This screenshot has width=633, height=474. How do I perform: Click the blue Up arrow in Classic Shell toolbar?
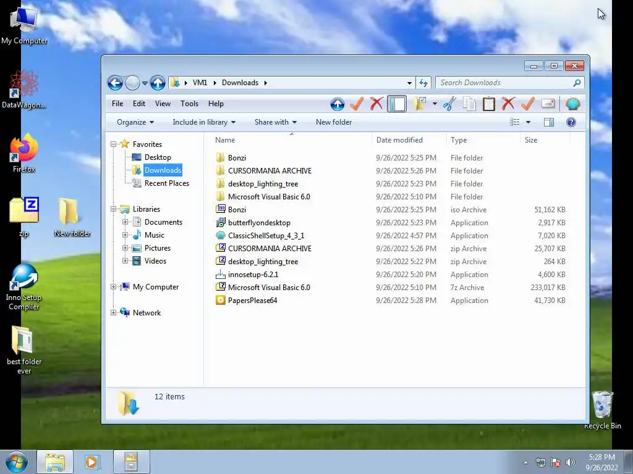pos(338,104)
